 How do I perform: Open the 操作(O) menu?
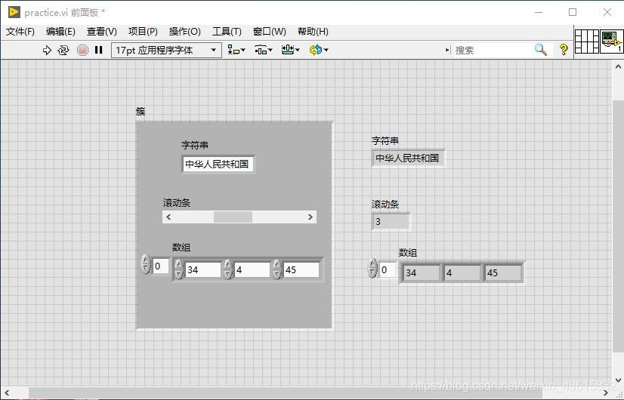pyautogui.click(x=184, y=32)
